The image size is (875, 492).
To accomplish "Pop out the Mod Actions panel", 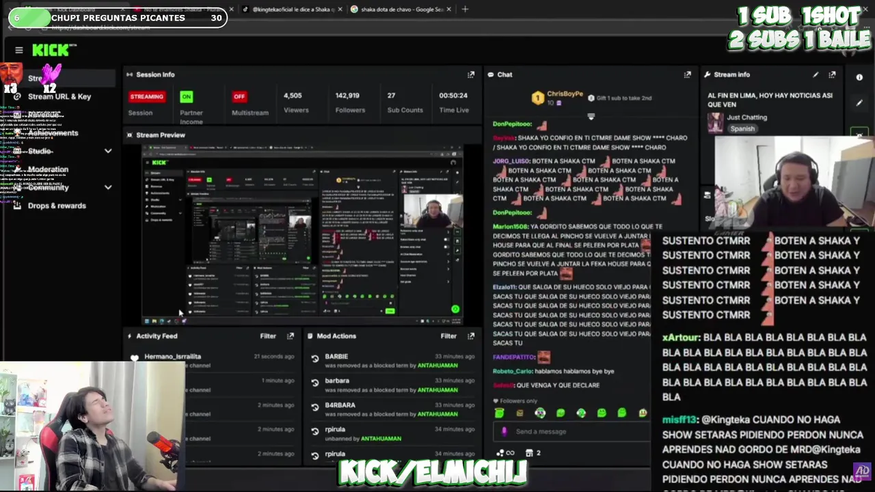I will coord(471,336).
